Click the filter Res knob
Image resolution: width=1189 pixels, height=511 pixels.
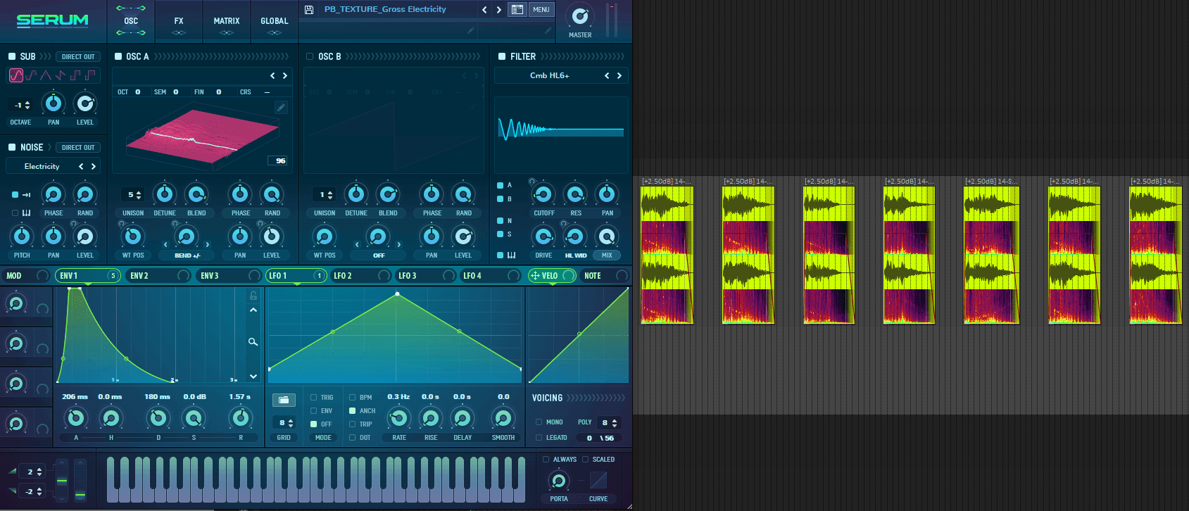point(575,194)
